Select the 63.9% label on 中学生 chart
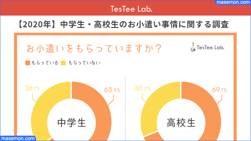251x141 pixels. 112,90
